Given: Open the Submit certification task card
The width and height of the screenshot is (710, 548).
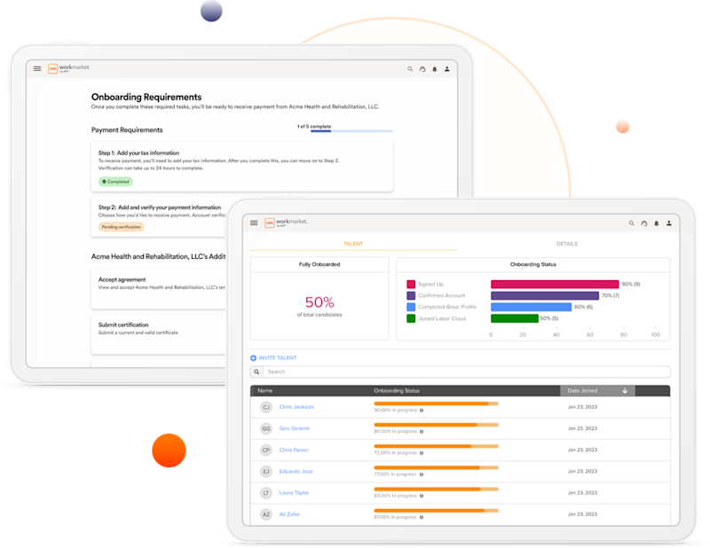Looking at the screenshot, I should tap(159, 334).
